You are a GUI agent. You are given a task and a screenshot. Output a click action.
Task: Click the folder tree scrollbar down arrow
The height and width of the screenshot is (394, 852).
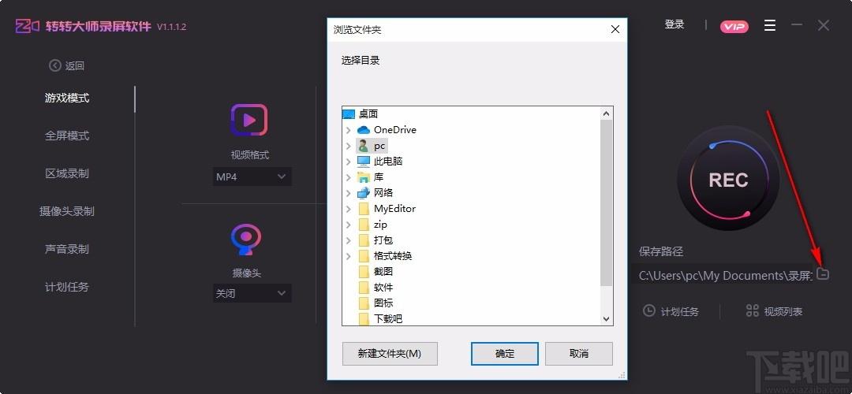[607, 319]
